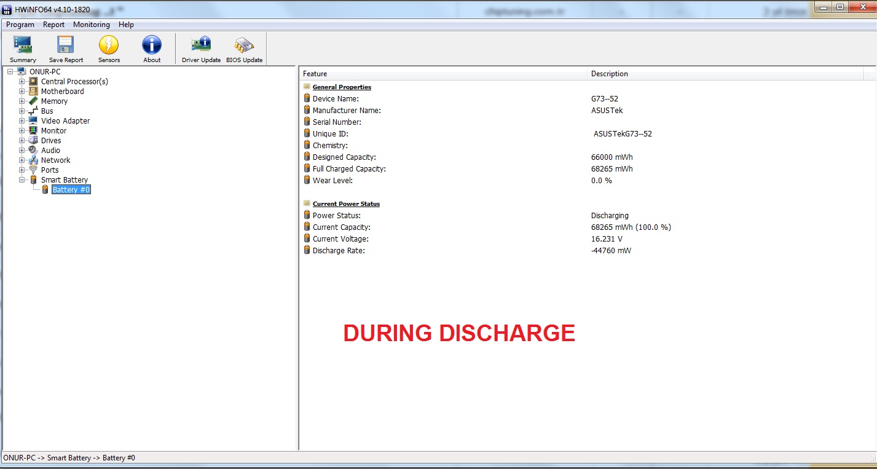Expand the Central Processor(s) node
This screenshot has height=469, width=877.
[22, 82]
